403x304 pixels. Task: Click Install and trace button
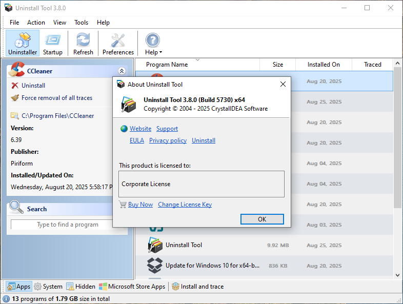click(197, 286)
